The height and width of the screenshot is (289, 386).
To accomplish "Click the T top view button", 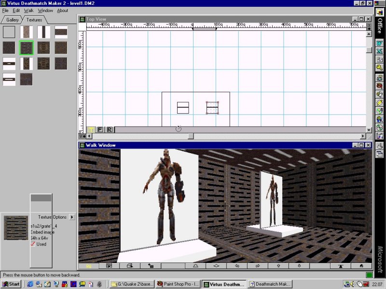I will tap(91, 130).
